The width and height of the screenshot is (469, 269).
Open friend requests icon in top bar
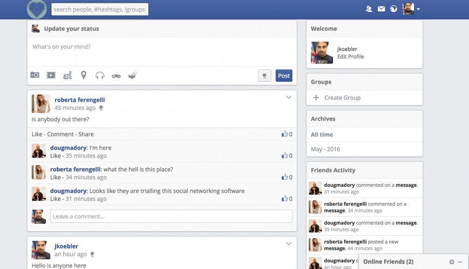(x=369, y=9)
